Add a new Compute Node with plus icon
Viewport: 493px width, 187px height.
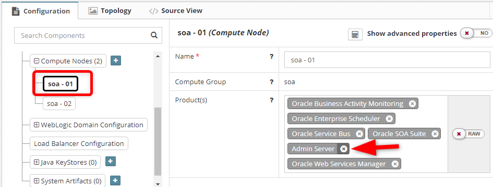pos(116,60)
